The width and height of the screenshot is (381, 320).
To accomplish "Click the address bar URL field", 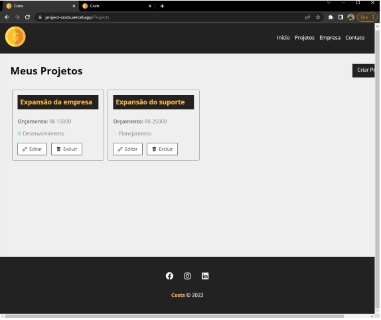I will tap(170, 17).
